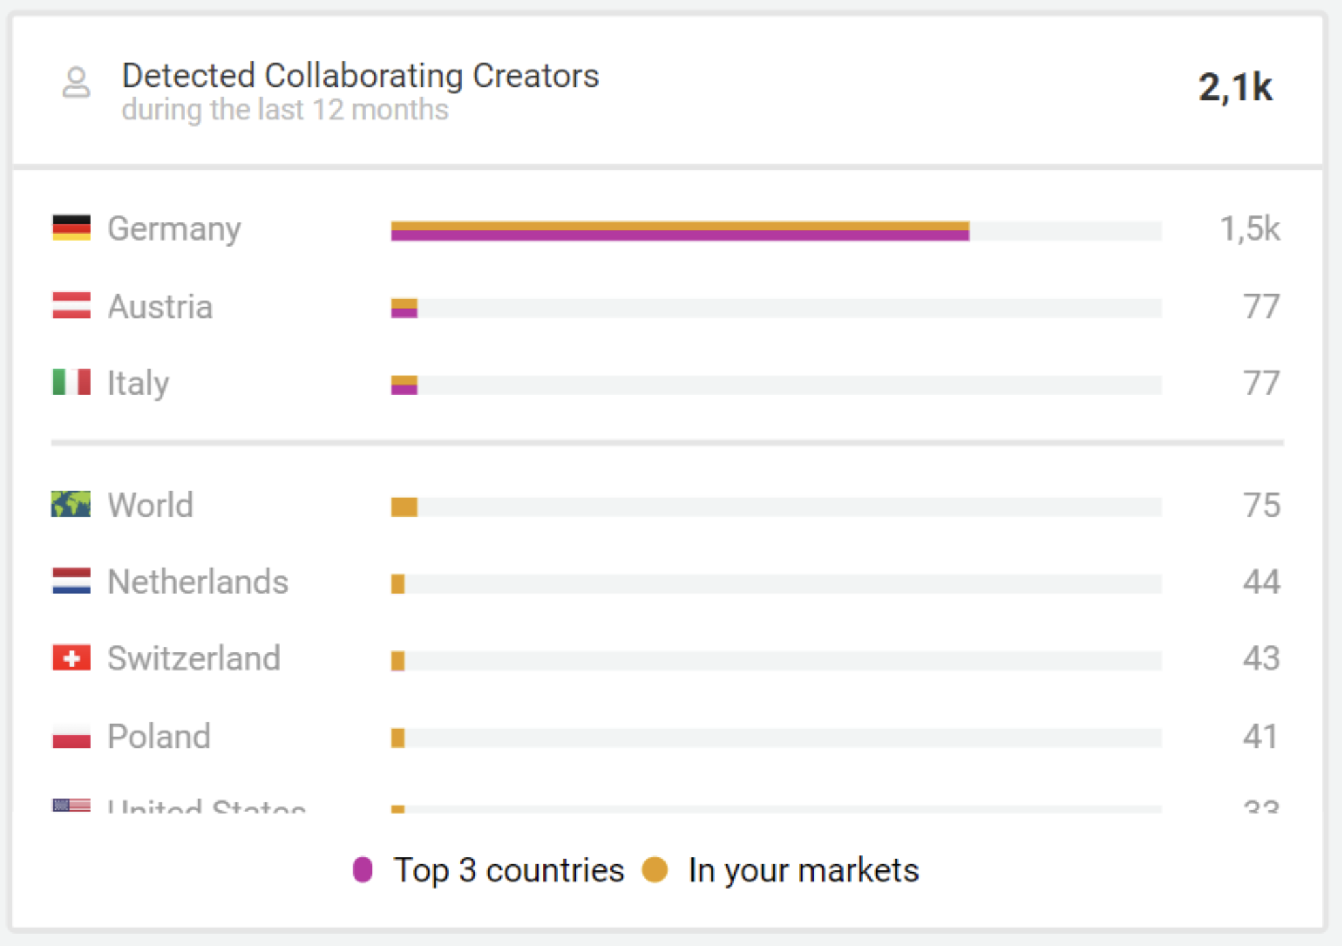Click the Germany collaboration bar

pyautogui.click(x=680, y=231)
